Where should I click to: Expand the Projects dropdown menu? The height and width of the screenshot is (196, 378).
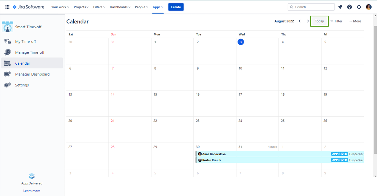point(81,7)
